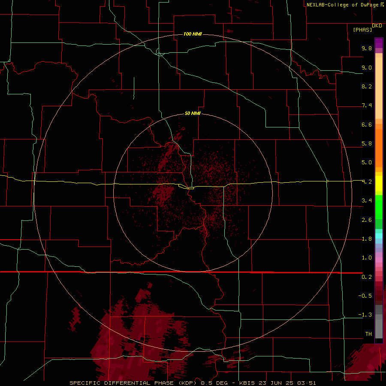Click the -0.5 legend value
The image size is (386, 386).
365,296
